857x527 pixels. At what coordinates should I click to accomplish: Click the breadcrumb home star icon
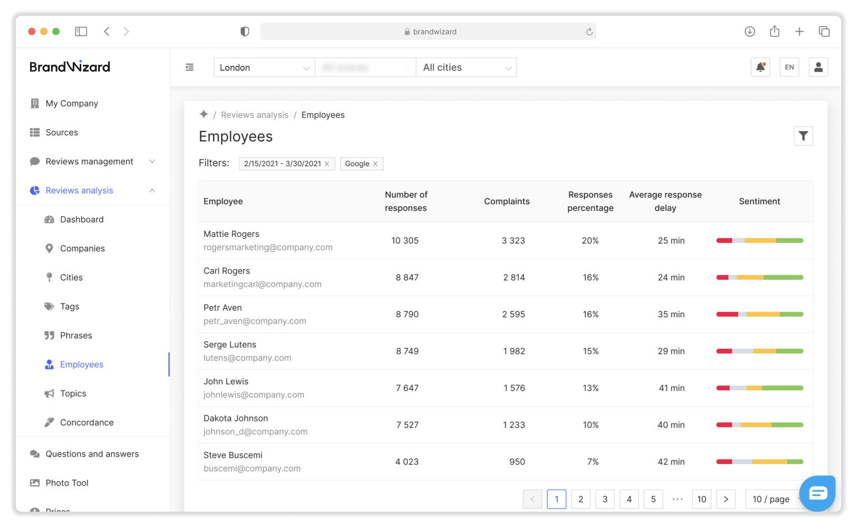click(x=204, y=114)
